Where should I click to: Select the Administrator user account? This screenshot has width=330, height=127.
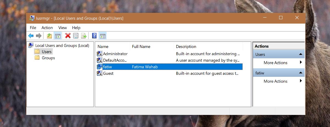[115, 54]
